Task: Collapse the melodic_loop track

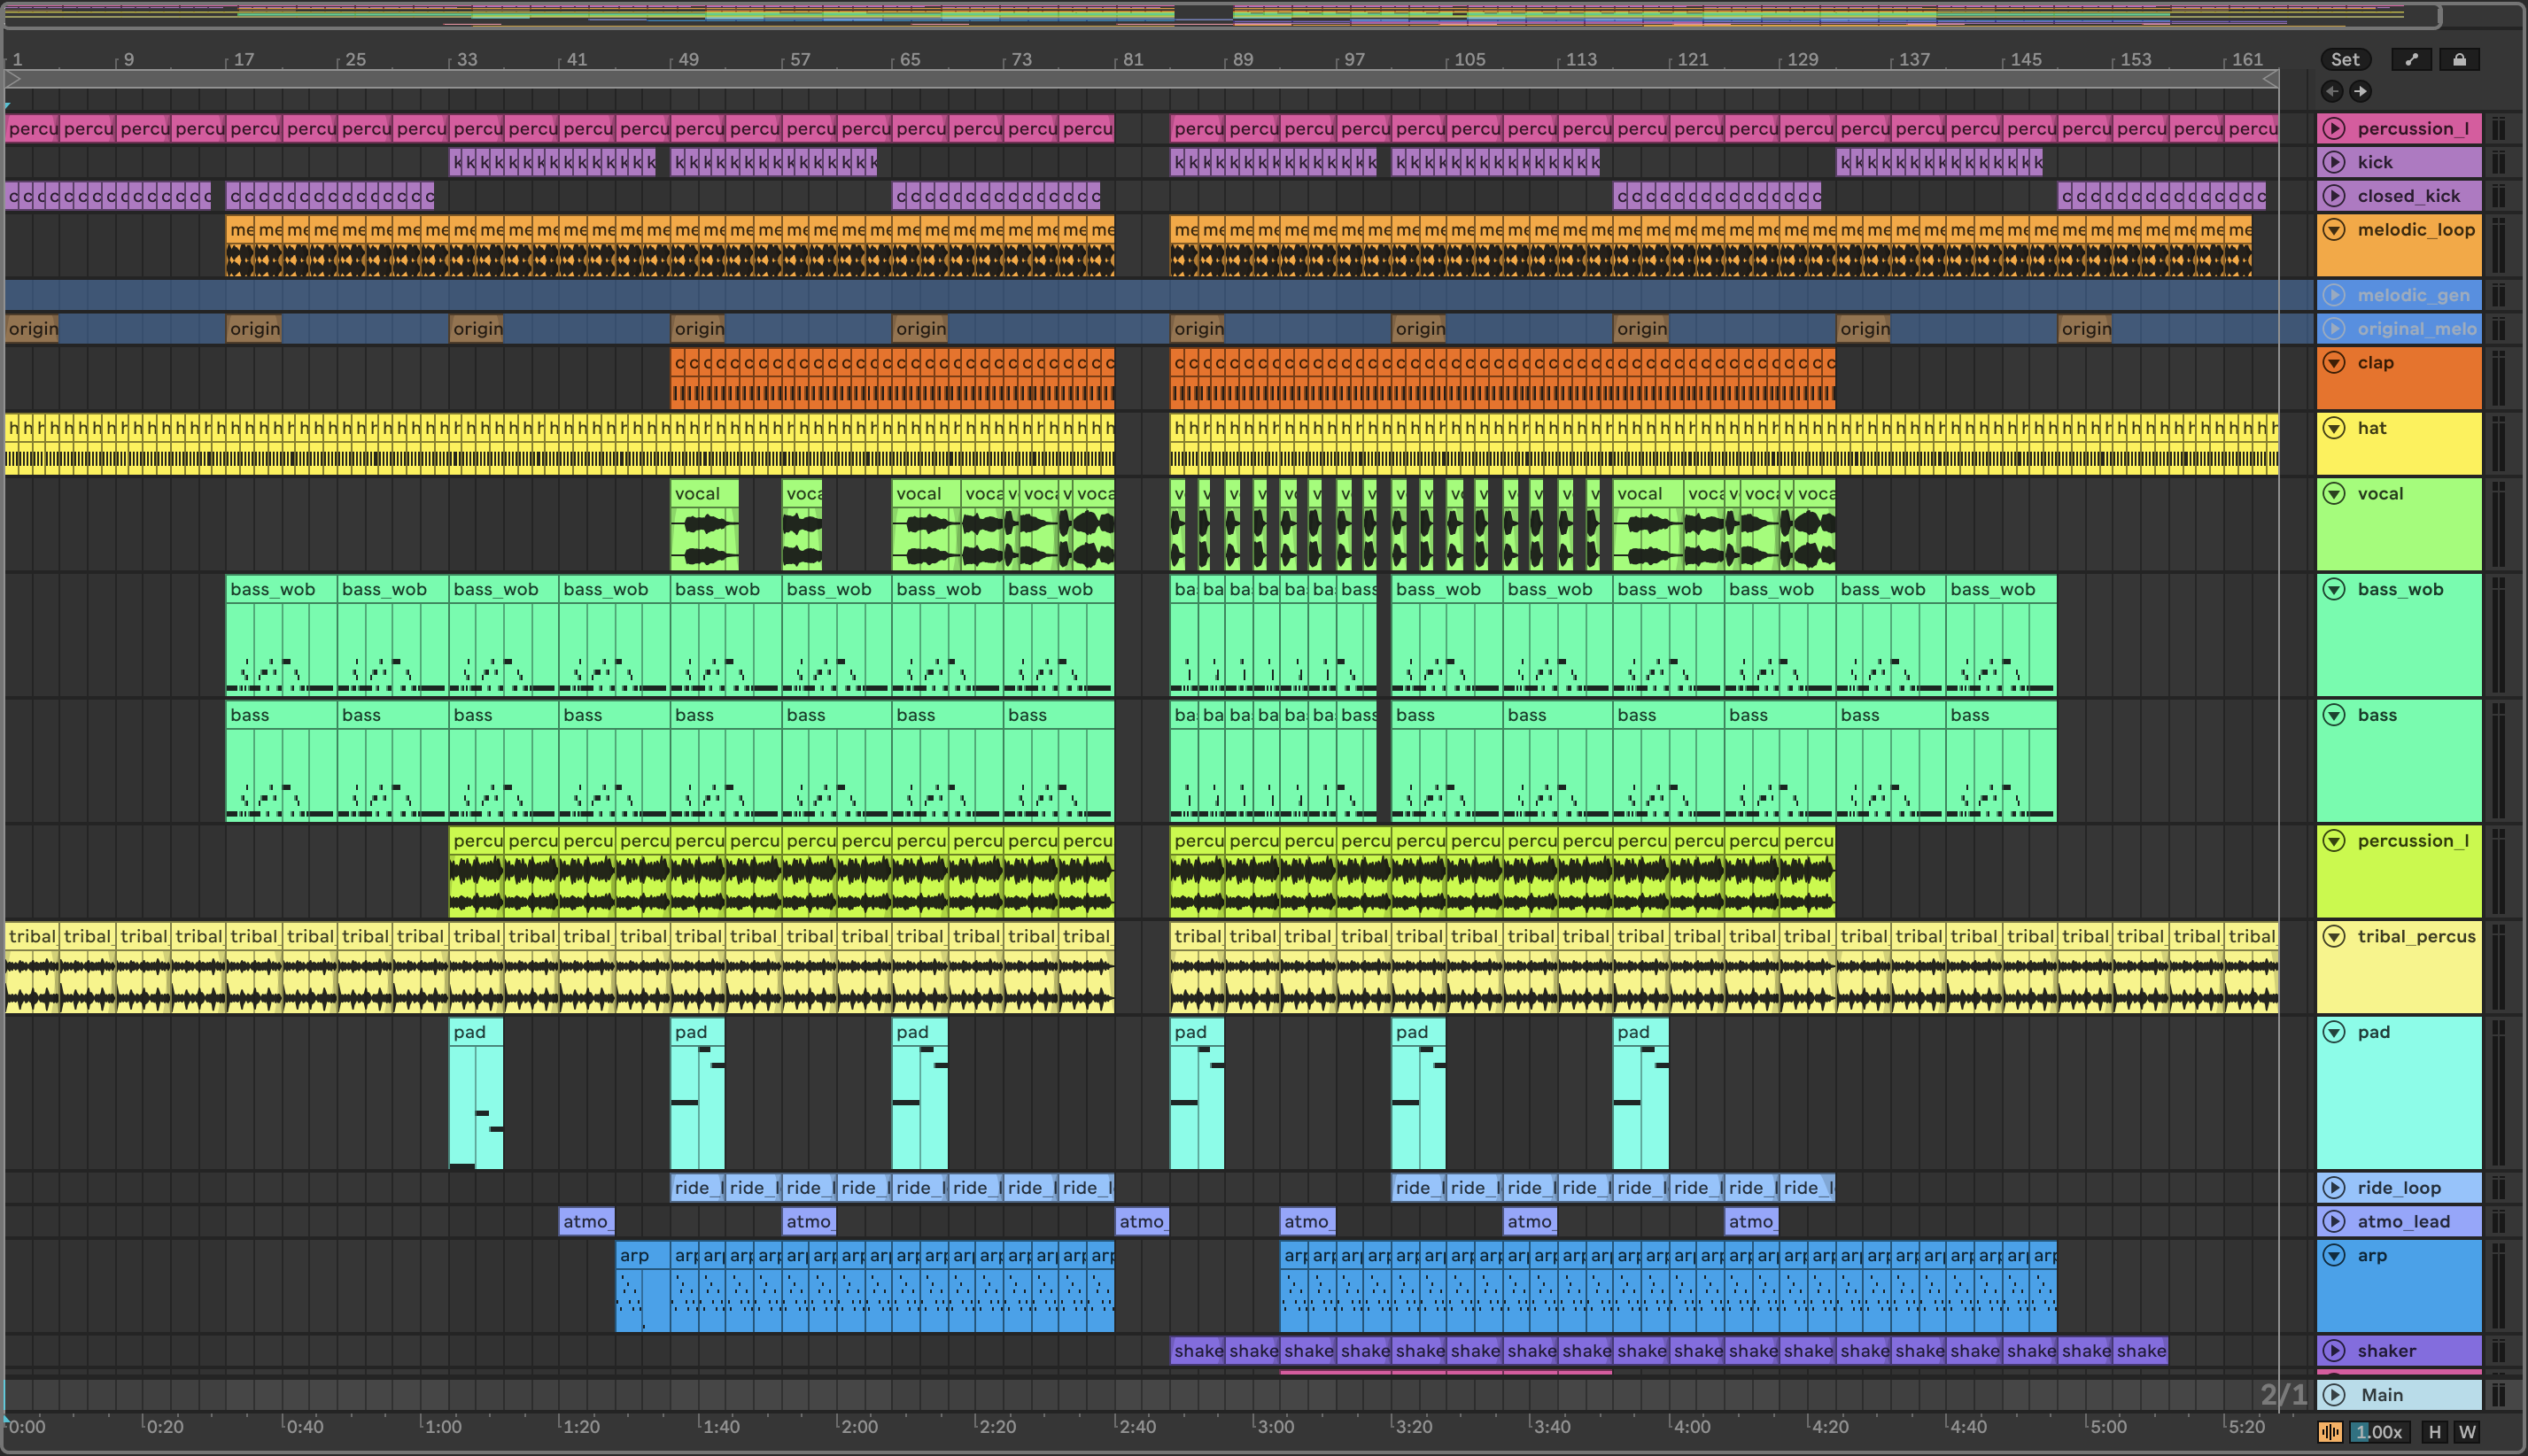Action: (2335, 230)
